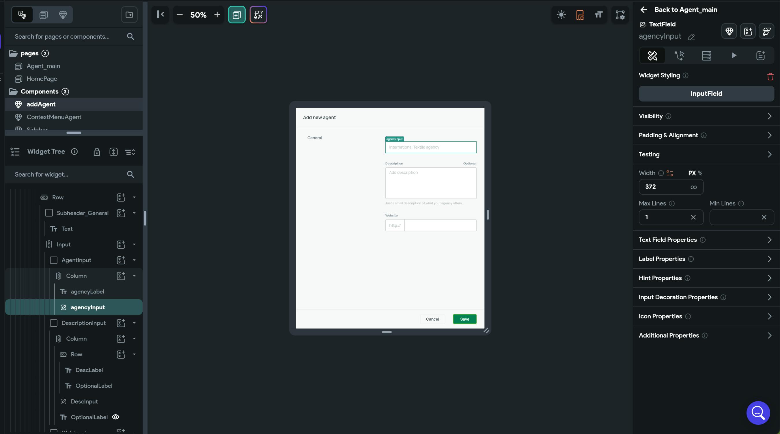Toggle light mode sun icon
780x434 pixels.
(x=561, y=14)
